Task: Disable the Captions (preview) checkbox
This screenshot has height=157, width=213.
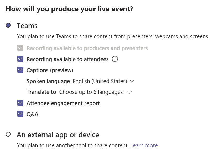Action: point(20,70)
